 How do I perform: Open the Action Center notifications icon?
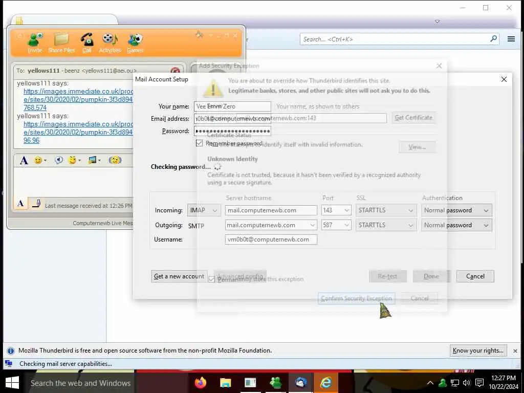(479, 383)
